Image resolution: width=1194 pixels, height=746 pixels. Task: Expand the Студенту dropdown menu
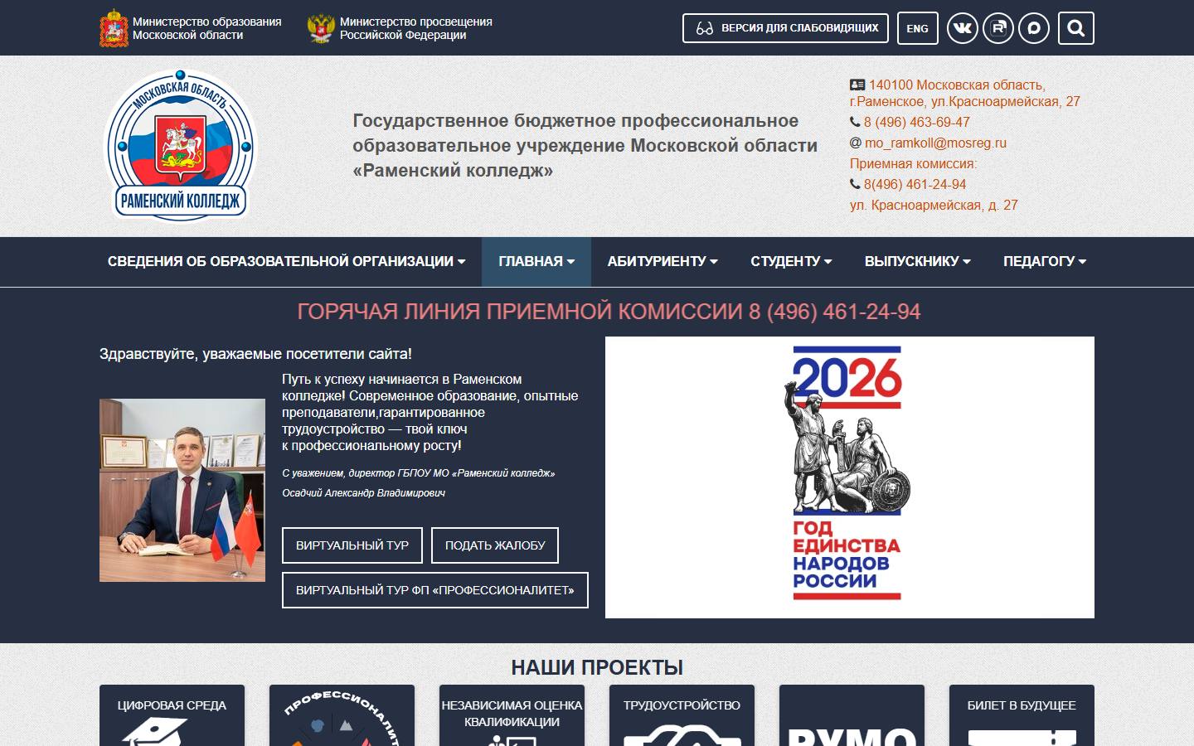(x=791, y=262)
